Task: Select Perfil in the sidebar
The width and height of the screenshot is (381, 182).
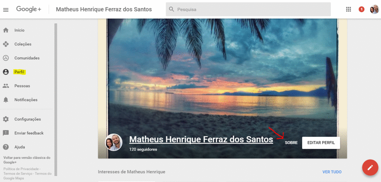Action: (20, 72)
